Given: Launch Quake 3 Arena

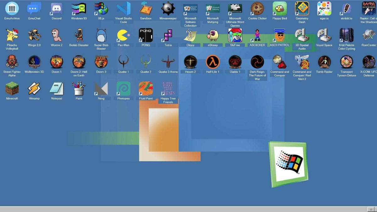Looking at the screenshot, I should point(168,62).
